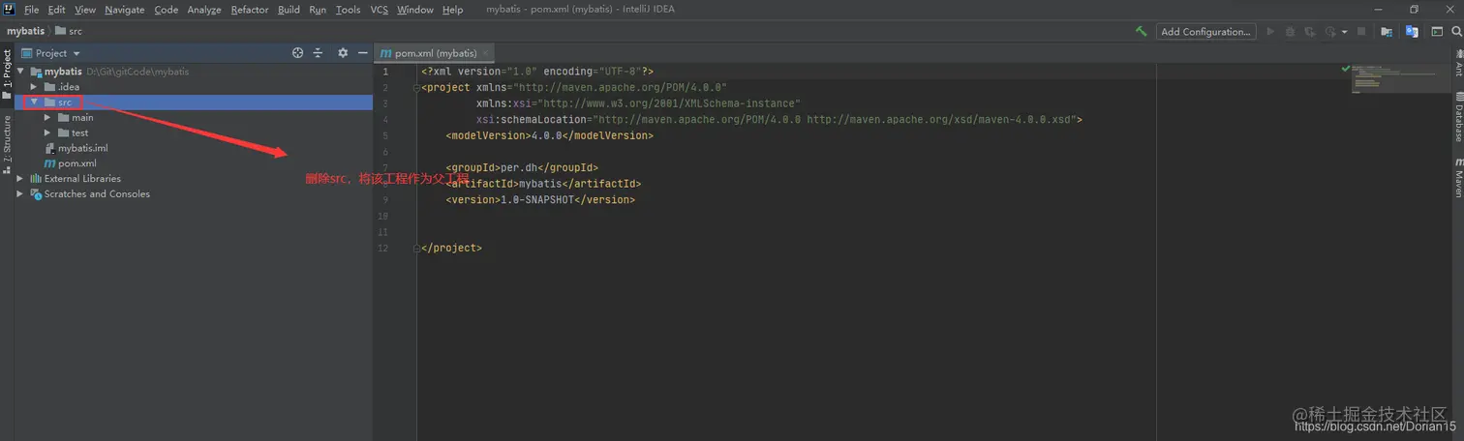1464x441 pixels.
Task: Click line number 12 in the gutter
Action: [x=383, y=249]
